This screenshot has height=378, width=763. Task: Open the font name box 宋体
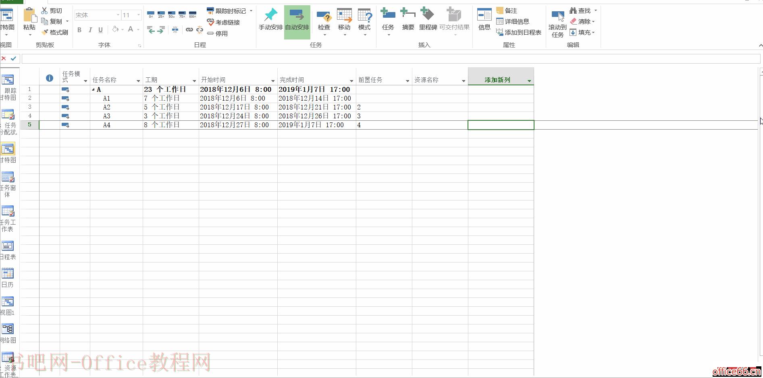(x=97, y=15)
